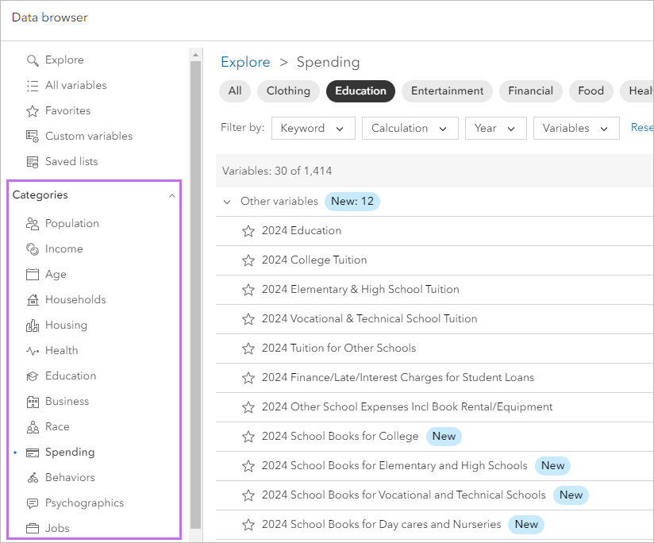The height and width of the screenshot is (543, 654).
Task: Open the Year filter dropdown
Action: (495, 128)
